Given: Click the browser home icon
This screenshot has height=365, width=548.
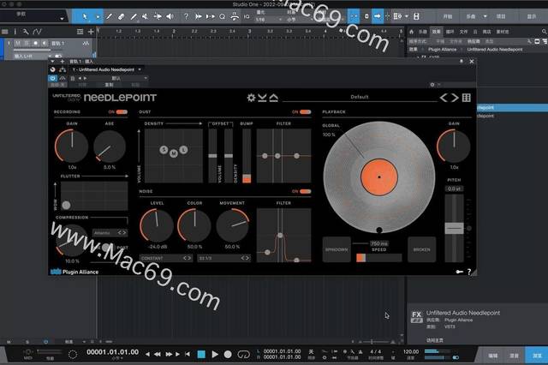Looking at the screenshot, I should [411, 32].
